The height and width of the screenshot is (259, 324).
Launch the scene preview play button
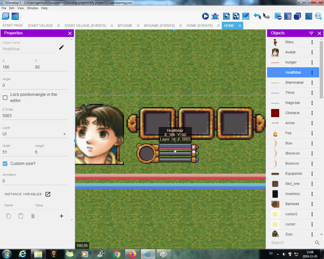205,16
